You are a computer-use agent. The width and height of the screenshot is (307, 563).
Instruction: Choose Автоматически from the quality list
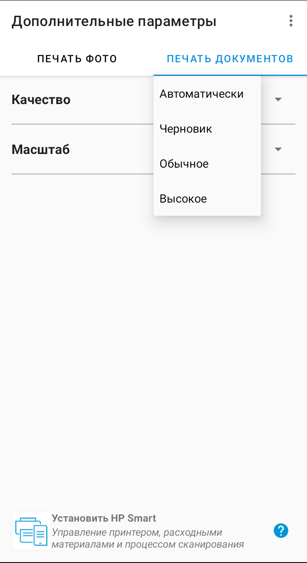pos(202,94)
